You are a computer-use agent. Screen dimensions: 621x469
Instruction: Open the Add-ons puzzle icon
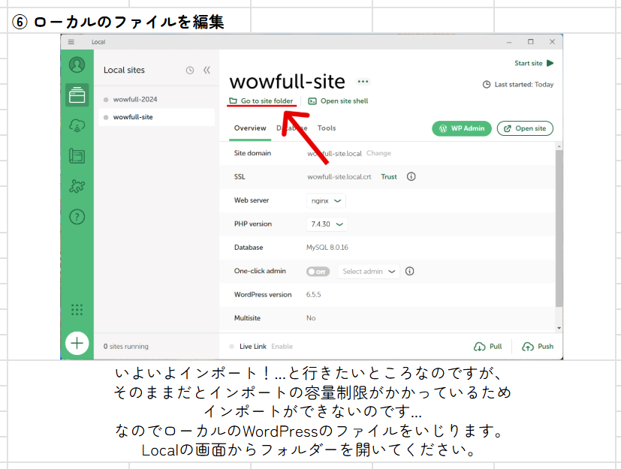click(x=77, y=186)
